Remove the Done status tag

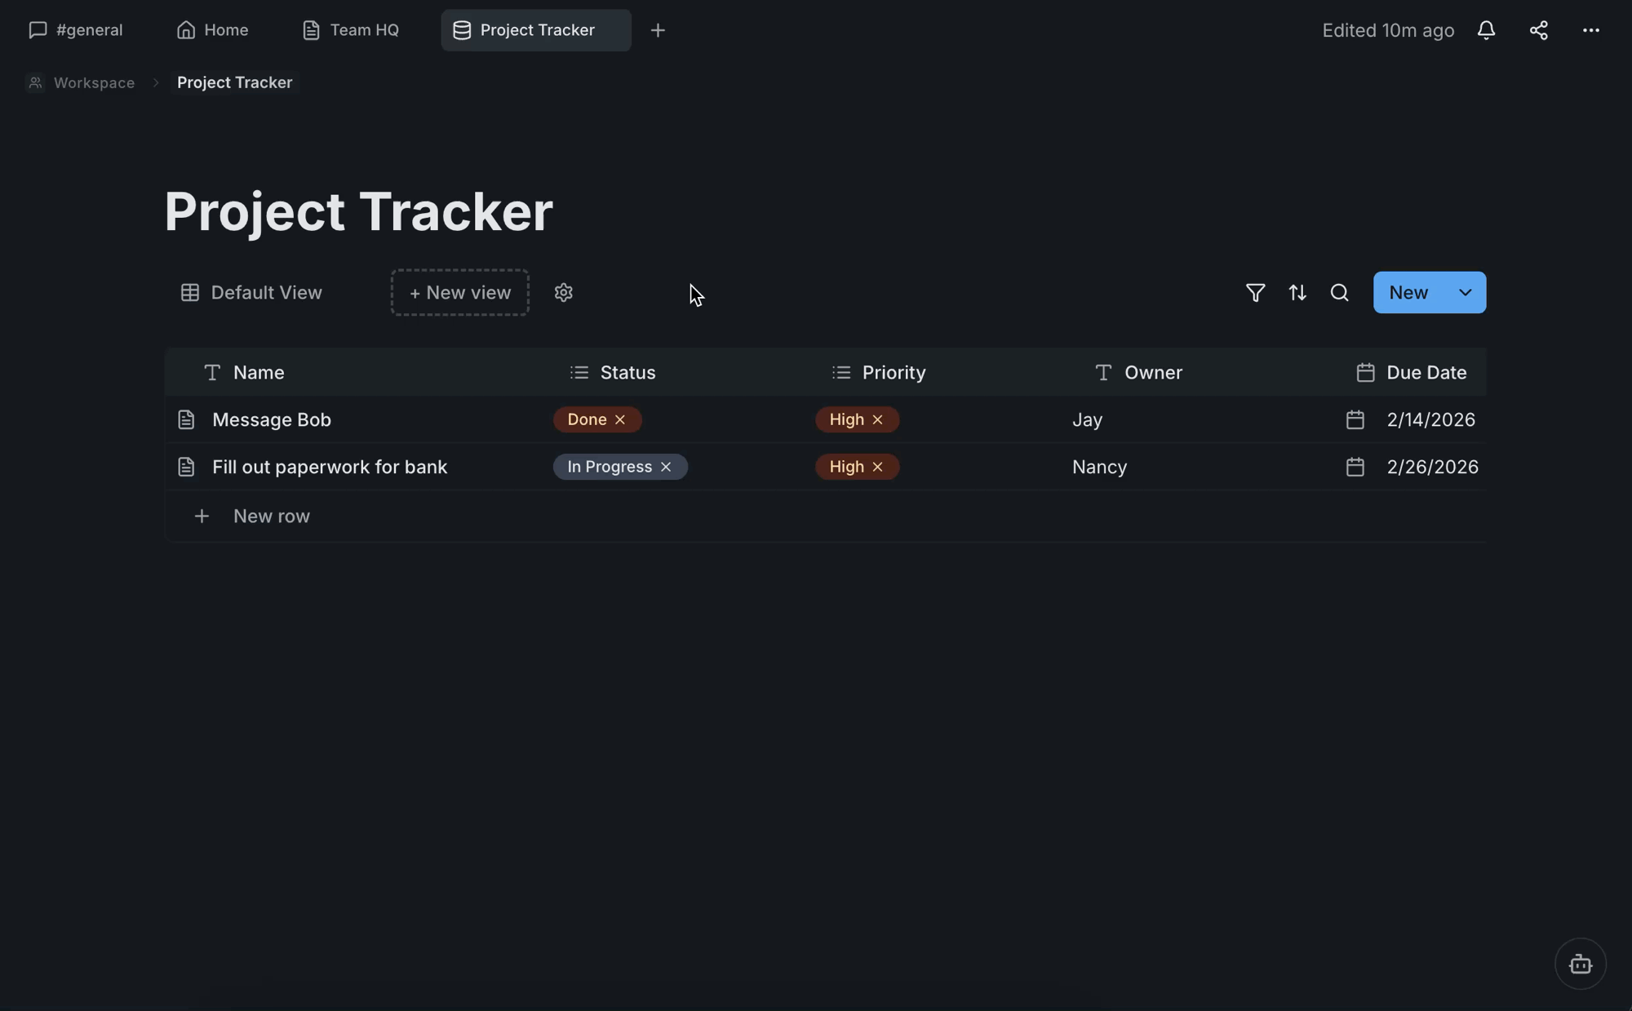(619, 419)
